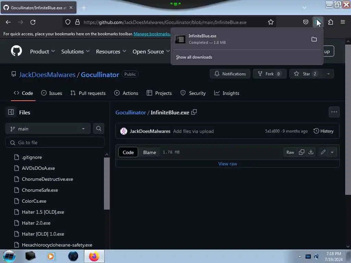351x263 pixels.
Task: Click into the Go to file field
Action: point(55,142)
